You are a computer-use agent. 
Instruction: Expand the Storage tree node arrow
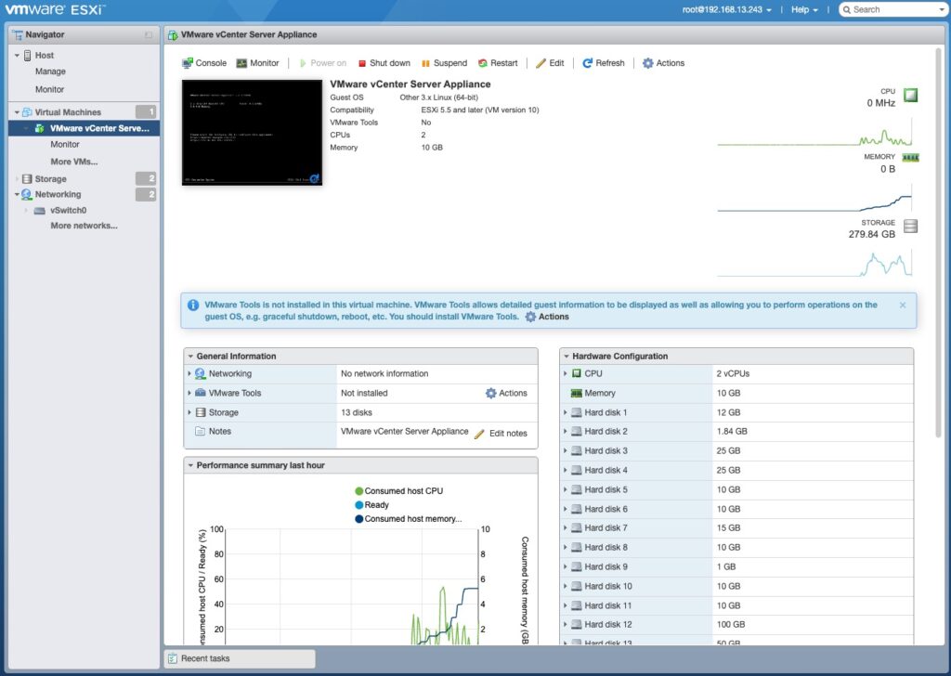(17, 179)
